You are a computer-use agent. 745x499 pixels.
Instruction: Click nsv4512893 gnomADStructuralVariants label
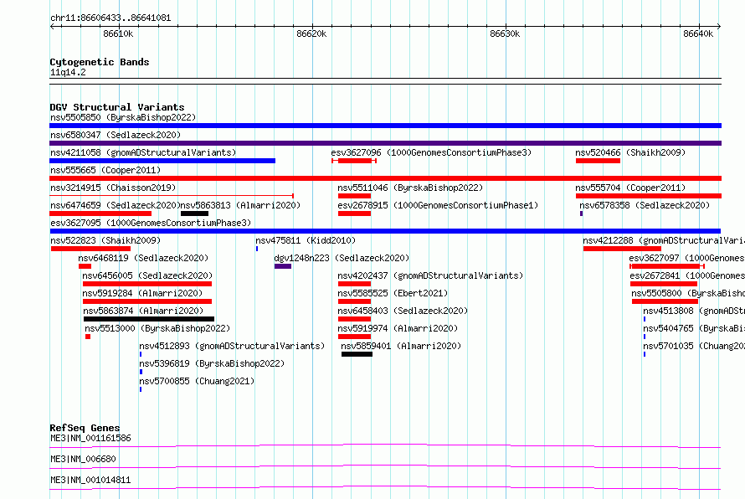(x=232, y=346)
